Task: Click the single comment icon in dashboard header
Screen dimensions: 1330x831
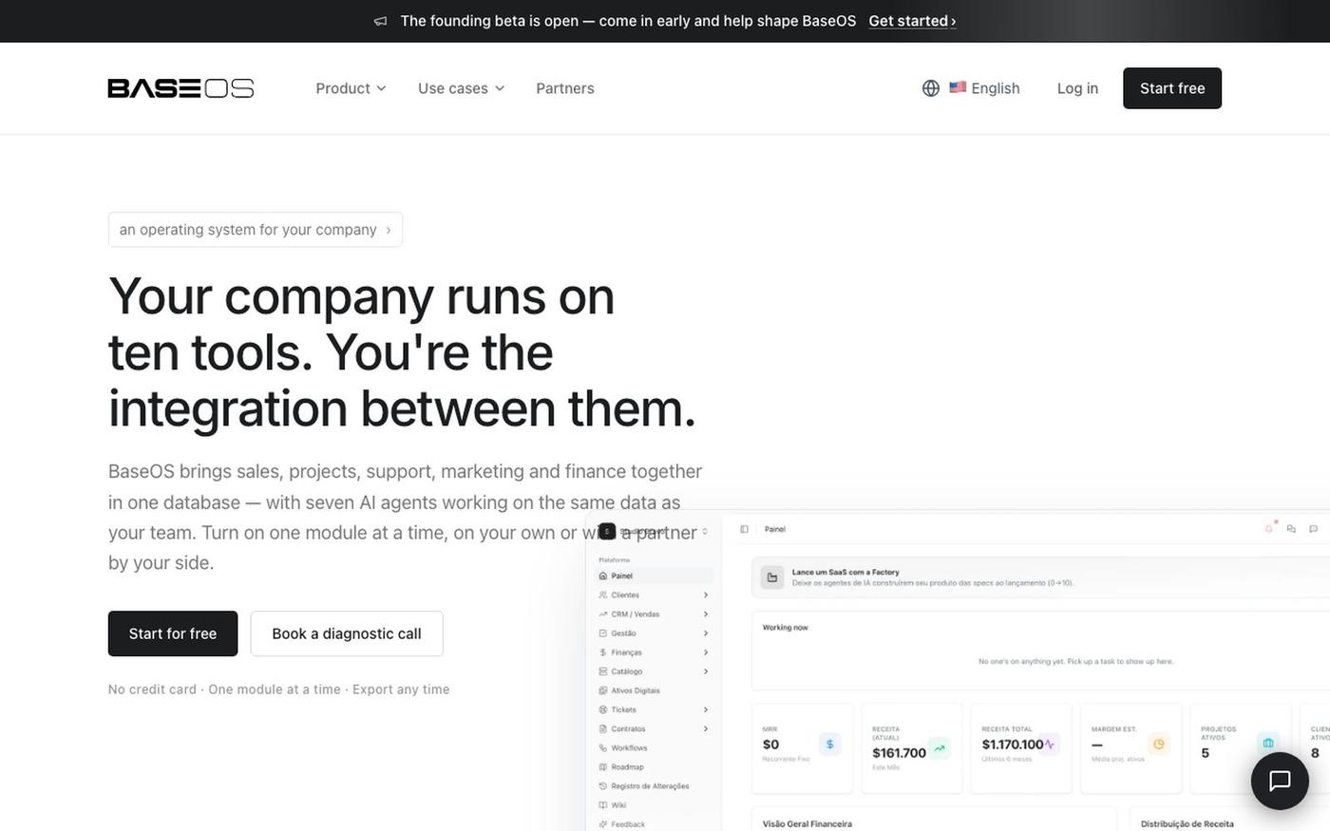Action: tap(1313, 529)
